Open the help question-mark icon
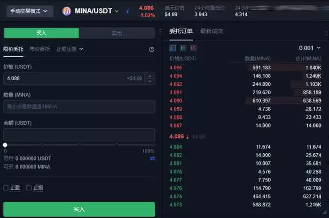 tap(151, 49)
